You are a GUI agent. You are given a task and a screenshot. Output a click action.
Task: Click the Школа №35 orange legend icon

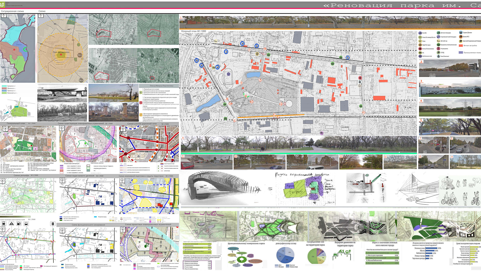pos(461,37)
